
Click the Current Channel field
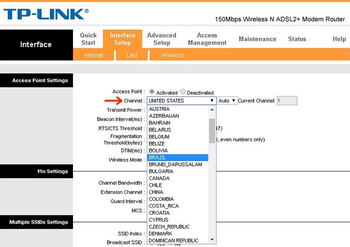coord(287,101)
